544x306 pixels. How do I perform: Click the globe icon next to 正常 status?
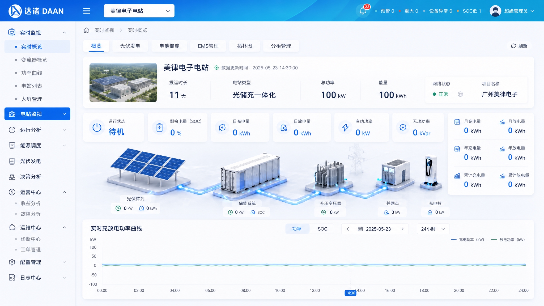tap(460, 94)
